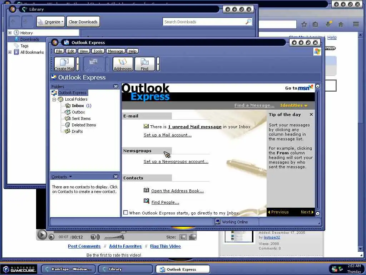This screenshot has width=366, height=275.
Task: Select the smaller video size icon
Action: click(183, 237)
